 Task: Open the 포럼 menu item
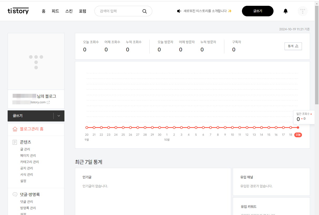click(x=83, y=11)
